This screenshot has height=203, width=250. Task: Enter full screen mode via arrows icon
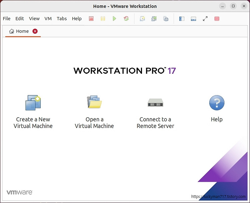(205, 19)
